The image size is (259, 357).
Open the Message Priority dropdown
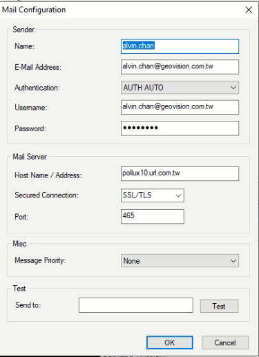coord(180,261)
